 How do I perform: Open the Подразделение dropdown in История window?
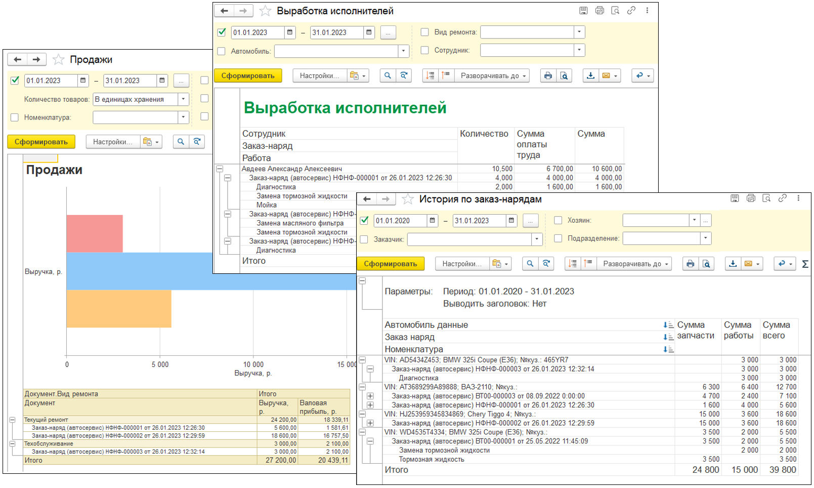[705, 238]
